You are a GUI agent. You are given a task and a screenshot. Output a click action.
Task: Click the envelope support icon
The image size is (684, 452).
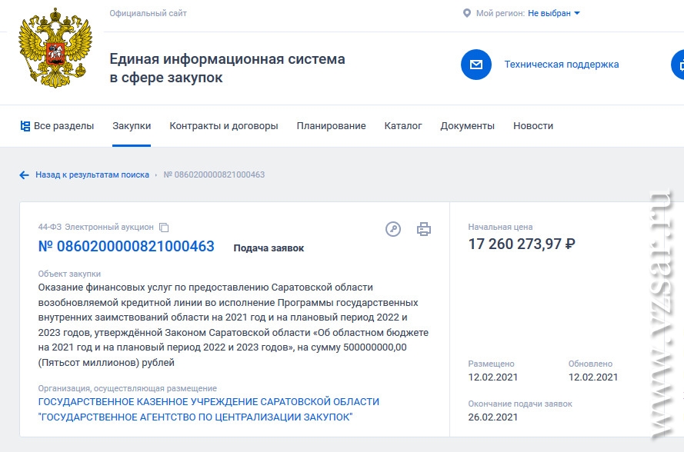[x=476, y=65]
